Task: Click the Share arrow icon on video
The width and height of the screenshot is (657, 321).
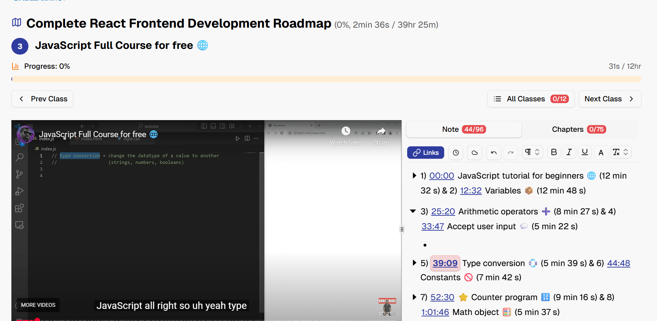Action: coord(381,131)
